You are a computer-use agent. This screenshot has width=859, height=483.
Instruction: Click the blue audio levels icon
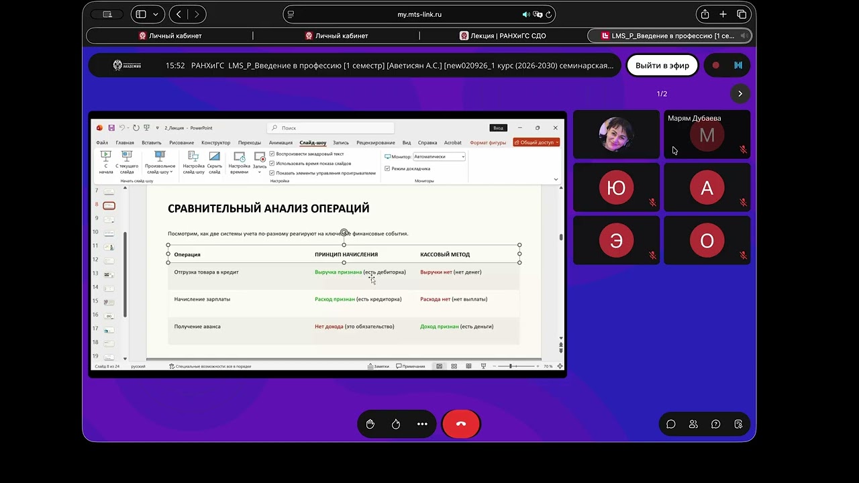click(738, 65)
